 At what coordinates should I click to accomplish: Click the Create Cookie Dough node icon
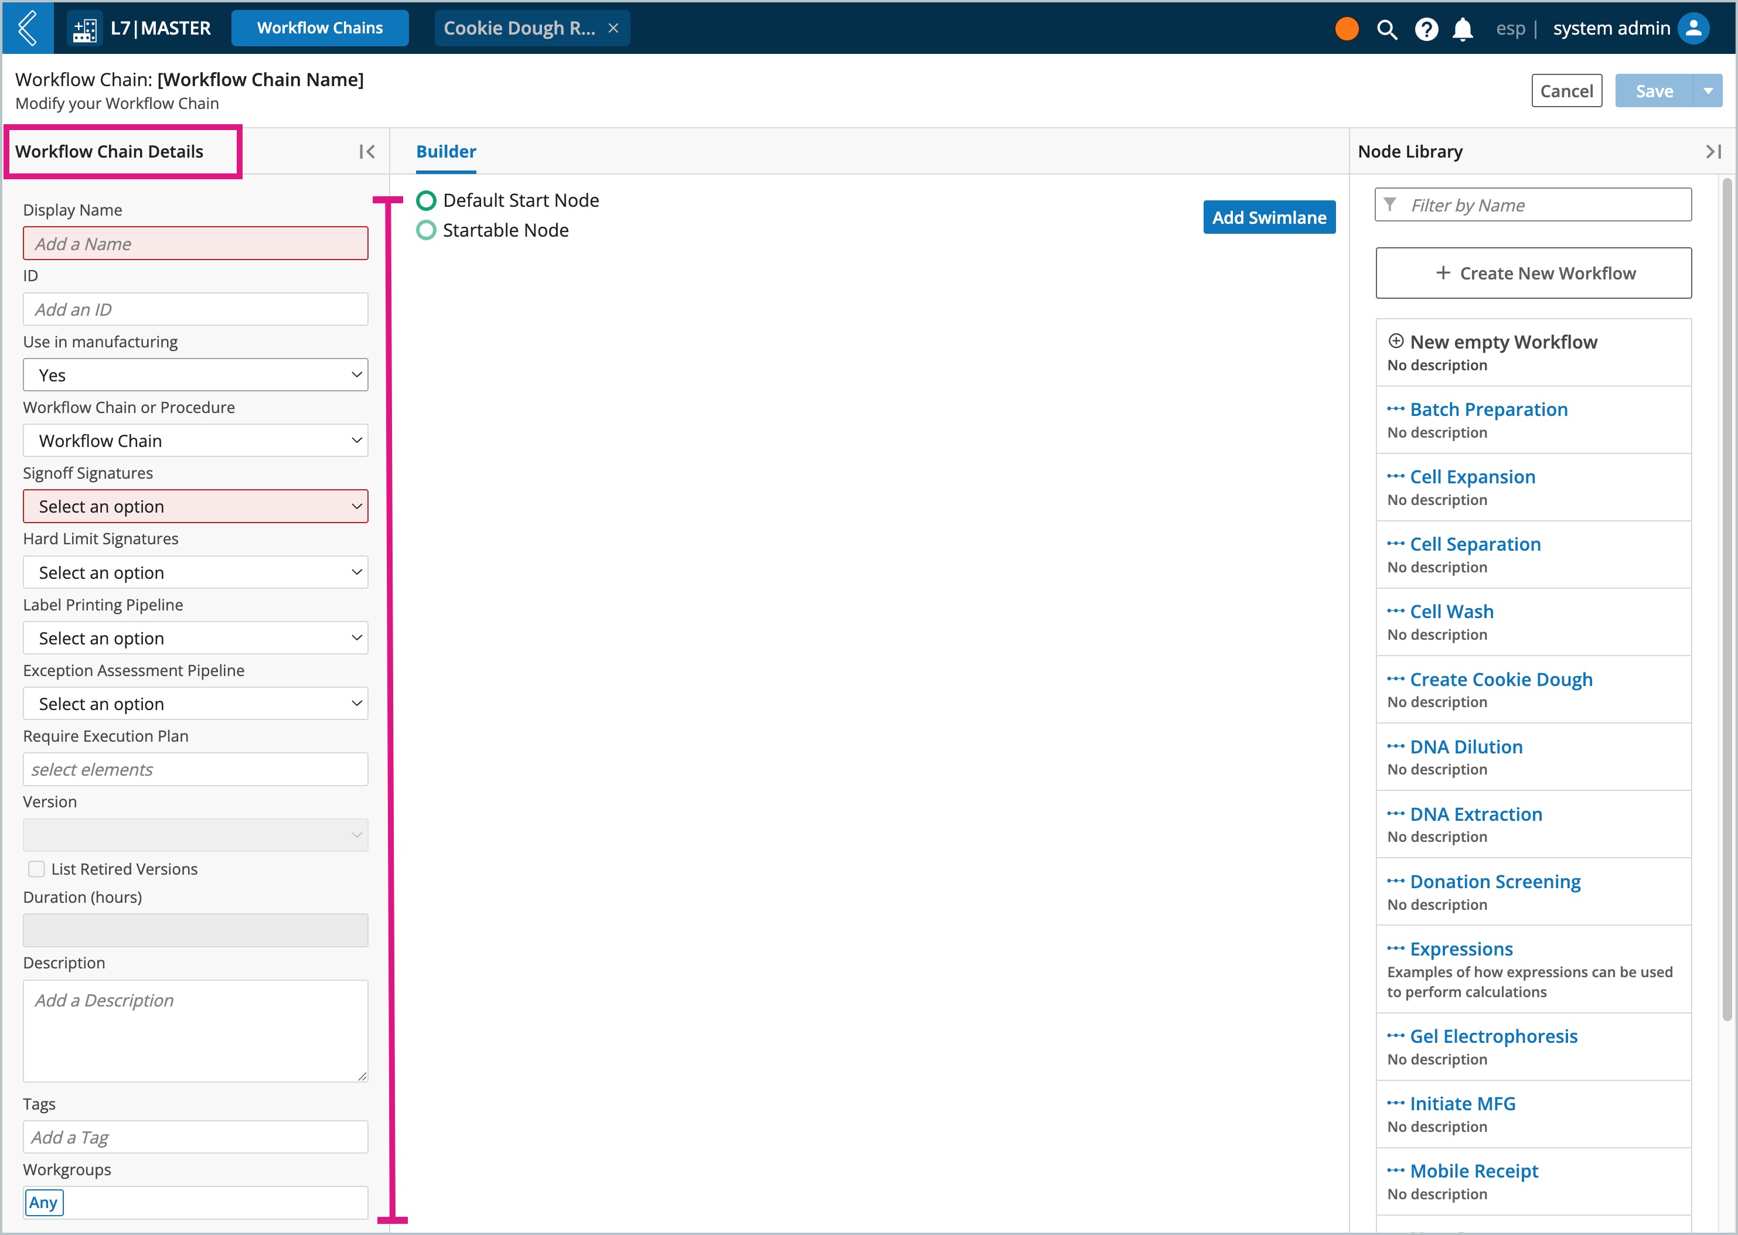coord(1396,679)
